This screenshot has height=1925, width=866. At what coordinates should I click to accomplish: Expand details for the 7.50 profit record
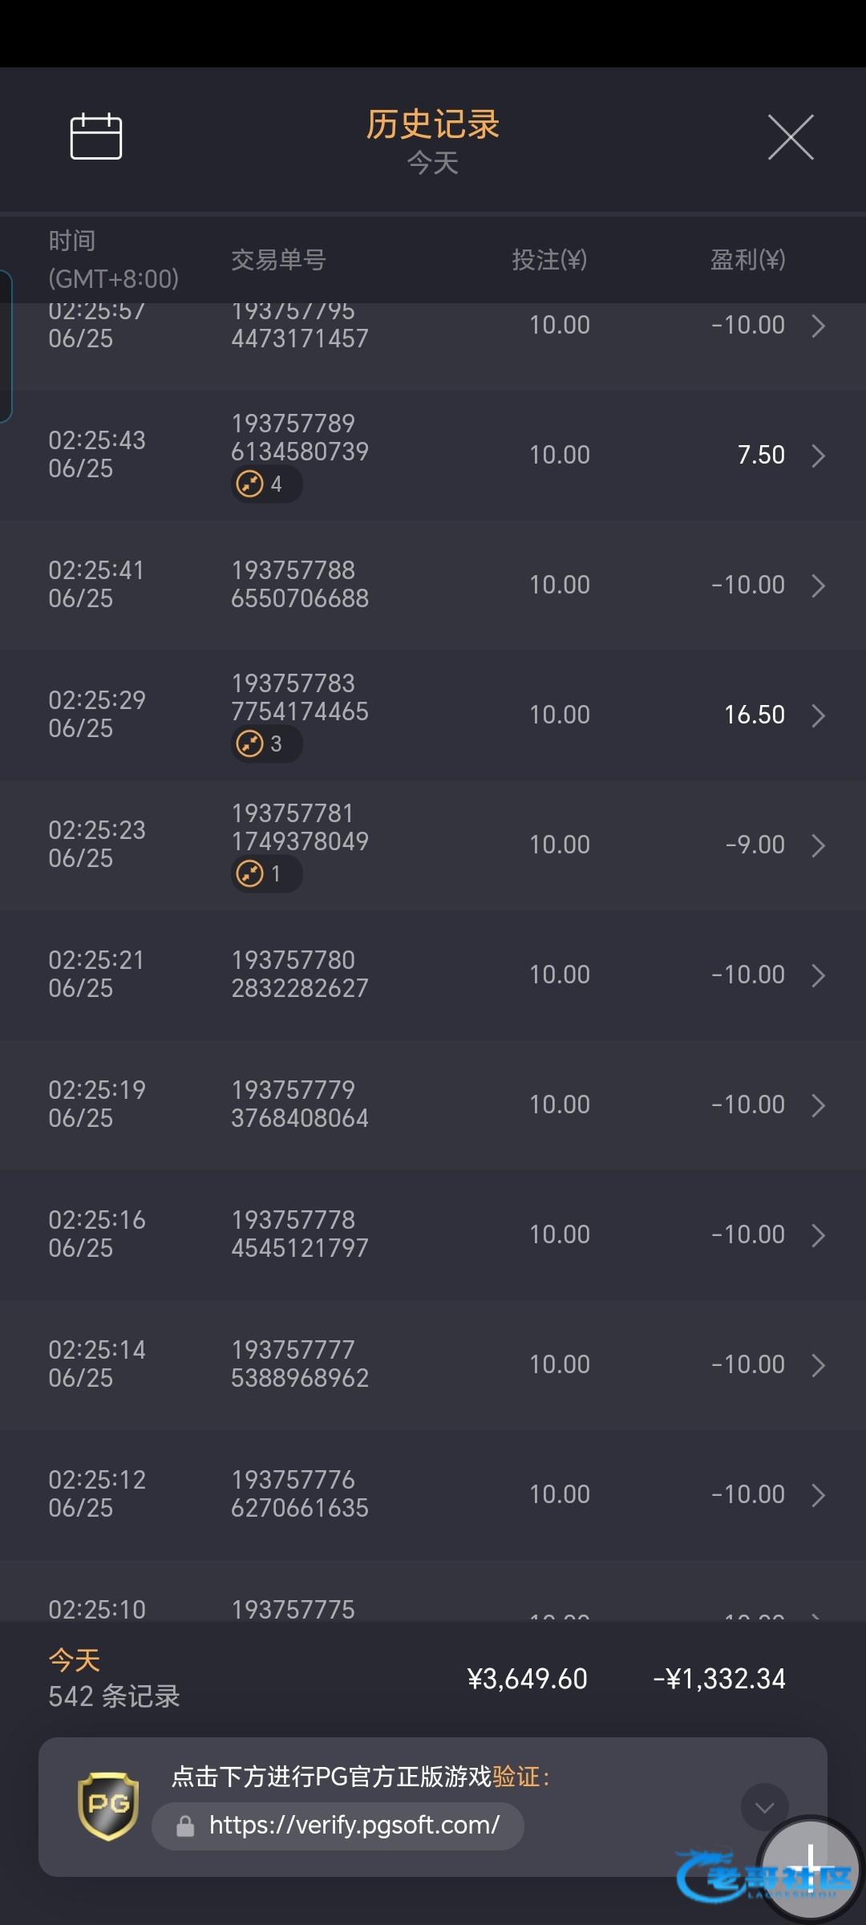(x=818, y=456)
